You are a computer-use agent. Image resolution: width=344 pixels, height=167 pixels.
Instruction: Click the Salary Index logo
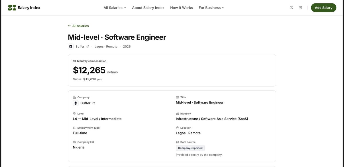pyautogui.click(x=24, y=8)
